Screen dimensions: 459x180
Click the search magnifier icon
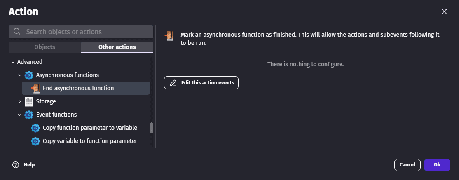coord(17,32)
